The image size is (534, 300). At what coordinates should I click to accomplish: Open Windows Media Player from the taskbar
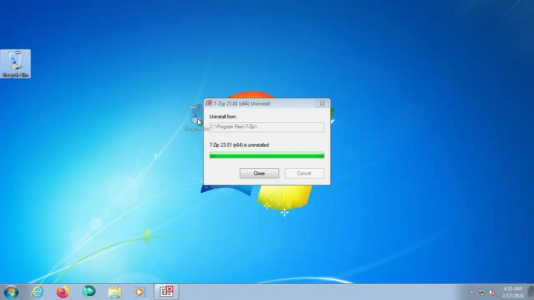(x=140, y=292)
